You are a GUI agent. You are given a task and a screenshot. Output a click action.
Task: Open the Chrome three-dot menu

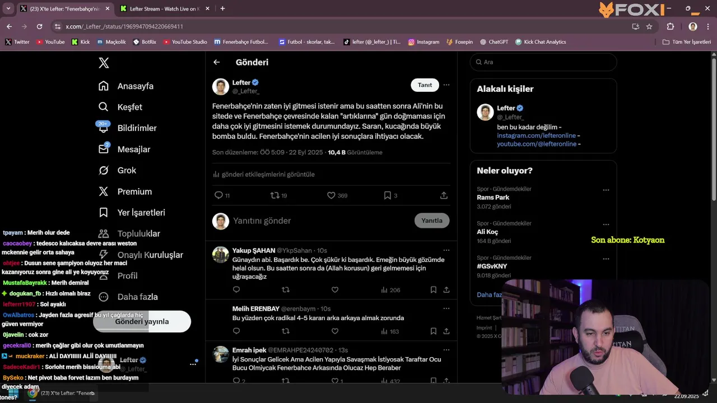point(708,26)
